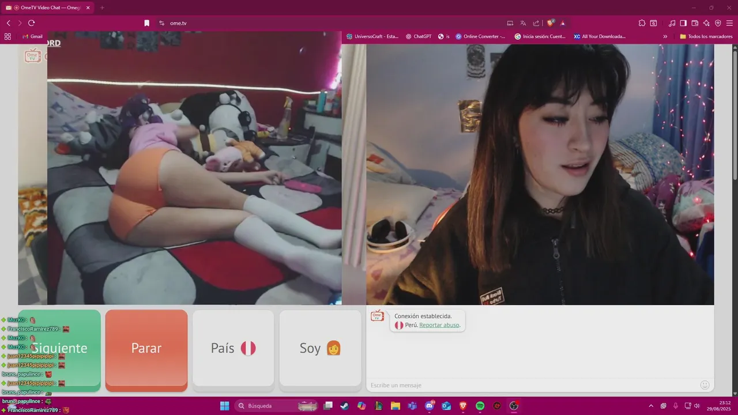This screenshot has height=415, width=738.
Task: Open Discord from the taskbar
Action: [430, 406]
